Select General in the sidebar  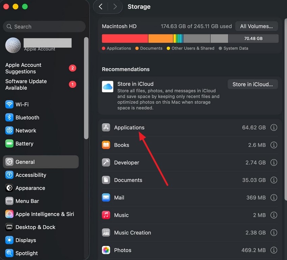click(25, 162)
